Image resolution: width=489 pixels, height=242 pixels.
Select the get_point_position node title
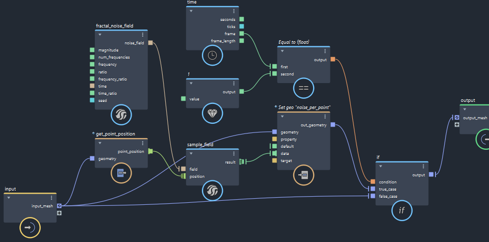[x=115, y=134]
